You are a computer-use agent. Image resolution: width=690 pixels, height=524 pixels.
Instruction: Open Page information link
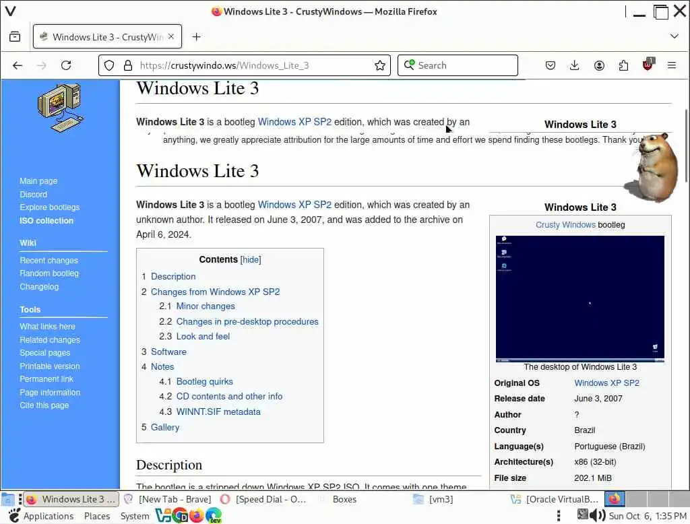[x=50, y=393]
